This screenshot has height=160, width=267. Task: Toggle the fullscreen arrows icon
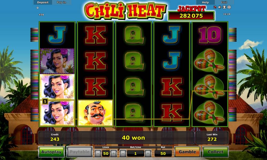(229, 7)
